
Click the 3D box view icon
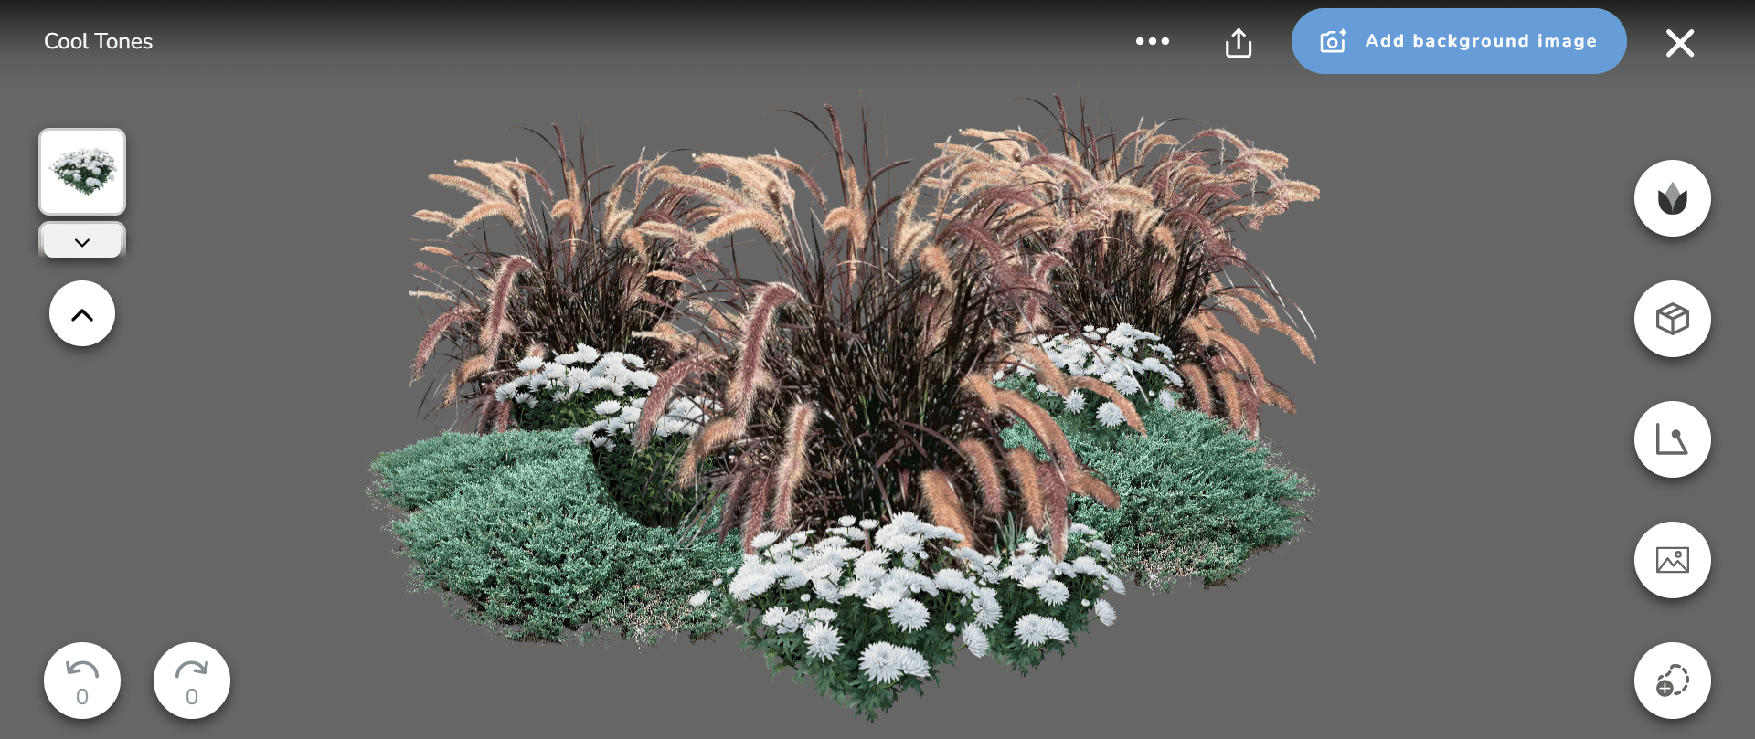(1672, 319)
